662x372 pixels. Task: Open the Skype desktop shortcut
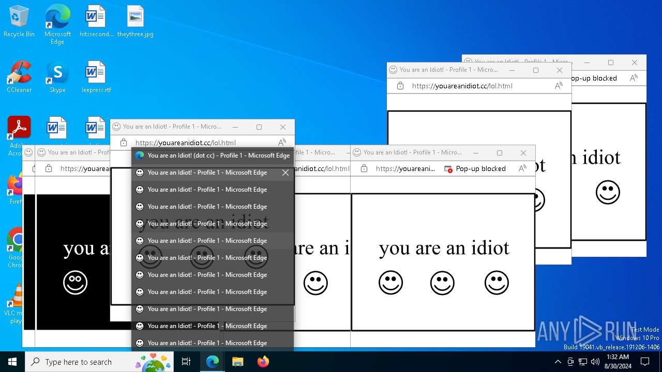[57, 77]
